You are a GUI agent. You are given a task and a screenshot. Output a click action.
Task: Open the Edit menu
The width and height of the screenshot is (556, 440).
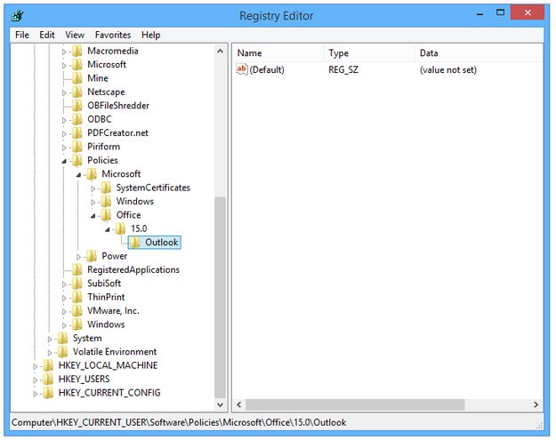pyautogui.click(x=47, y=35)
